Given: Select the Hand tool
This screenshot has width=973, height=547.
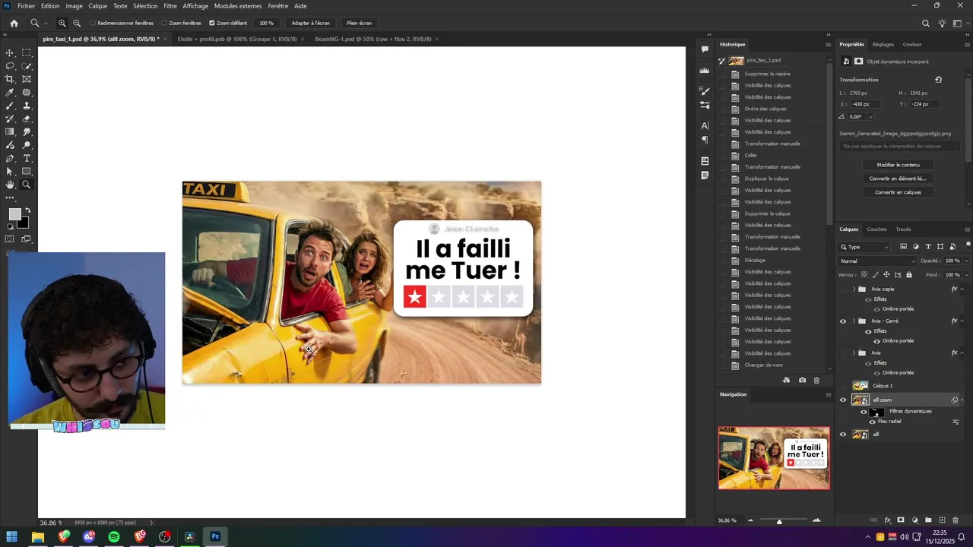Looking at the screenshot, I should (x=10, y=185).
